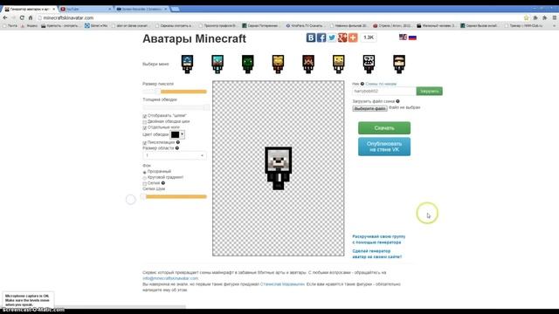Select the 'Круговой градиент' background radio
Screen dimensions: 559x314
[145, 178]
